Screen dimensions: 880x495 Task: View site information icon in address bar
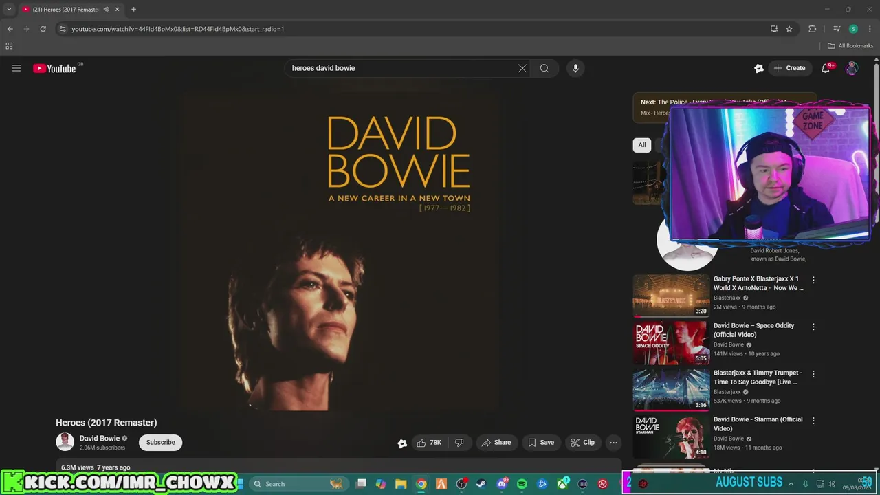(63, 29)
